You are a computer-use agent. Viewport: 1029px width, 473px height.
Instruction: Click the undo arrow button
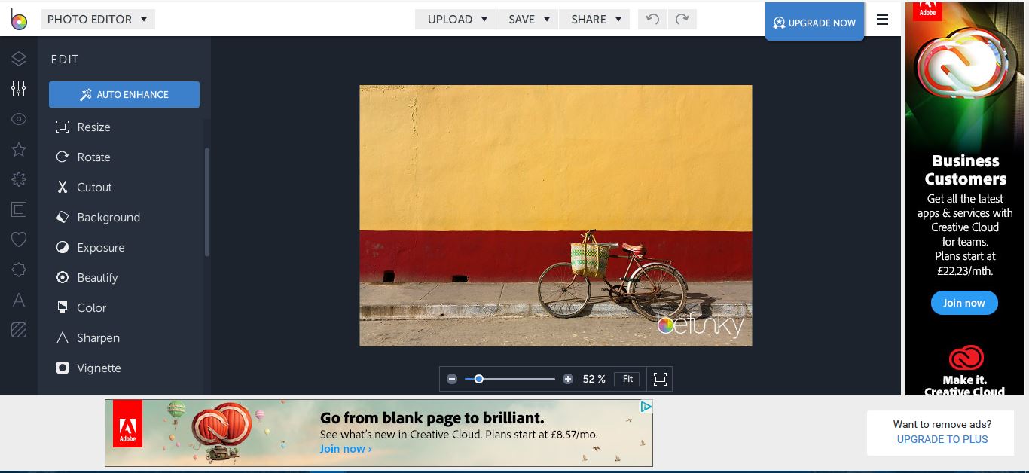pos(652,19)
